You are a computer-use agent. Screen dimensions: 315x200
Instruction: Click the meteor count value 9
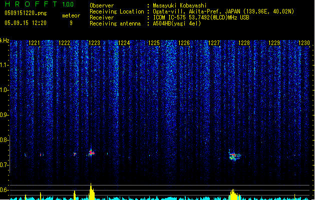pyautogui.click(x=71, y=23)
